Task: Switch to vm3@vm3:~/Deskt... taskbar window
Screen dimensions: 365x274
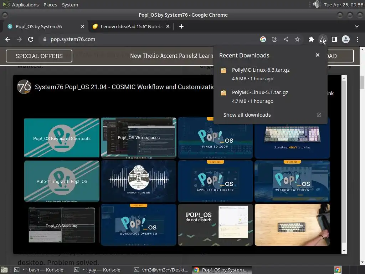Action: click(x=161, y=270)
